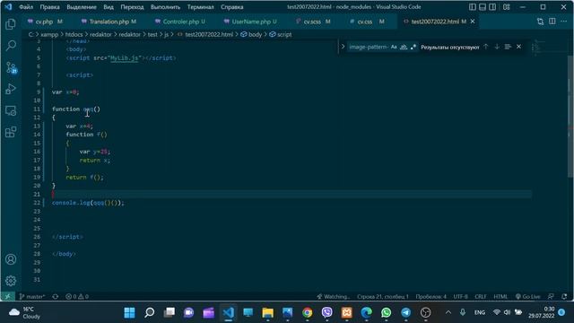Change UTF-8 encoding in status bar
The width and height of the screenshot is (574, 323).
click(460, 296)
